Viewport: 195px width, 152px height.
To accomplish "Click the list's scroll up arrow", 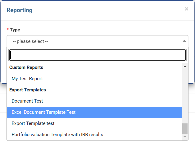I will [x=185, y=67].
